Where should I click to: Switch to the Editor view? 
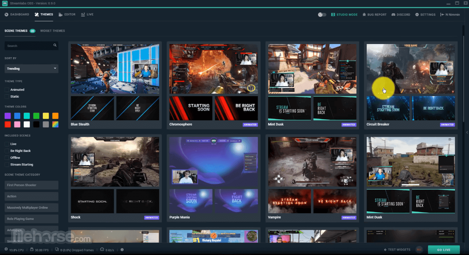click(67, 14)
